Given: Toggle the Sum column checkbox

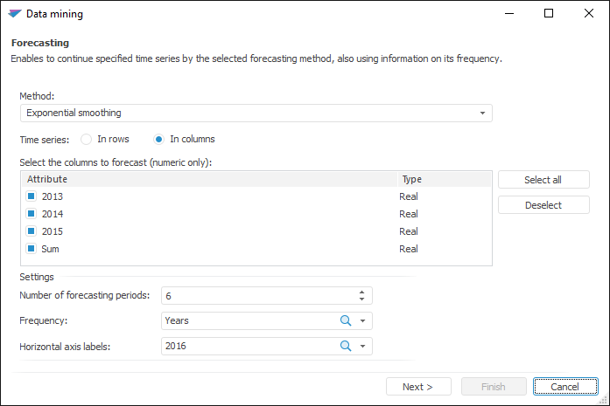Looking at the screenshot, I should 31,249.
